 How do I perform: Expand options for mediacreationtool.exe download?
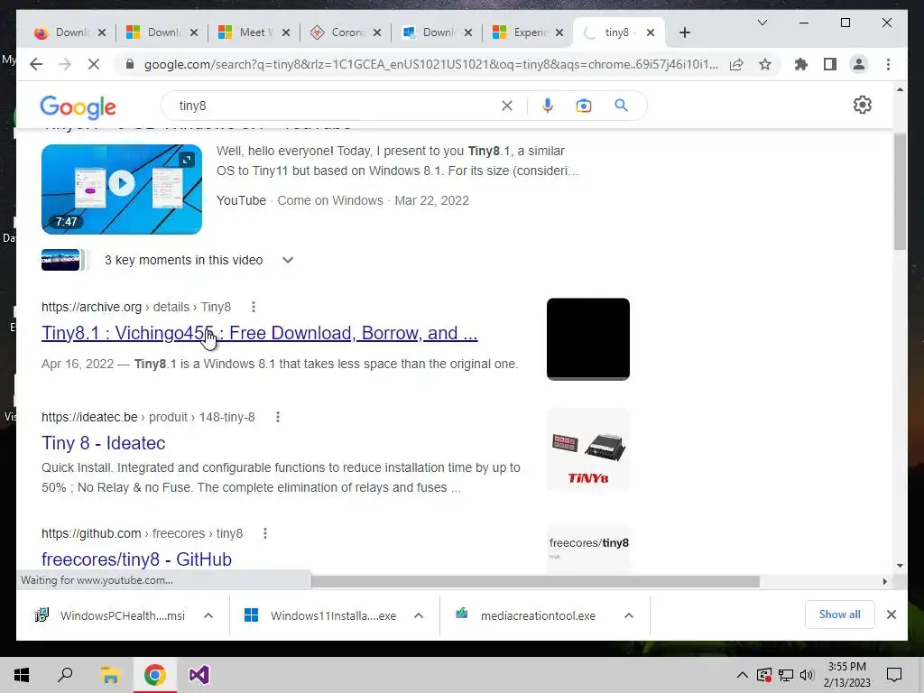(629, 615)
